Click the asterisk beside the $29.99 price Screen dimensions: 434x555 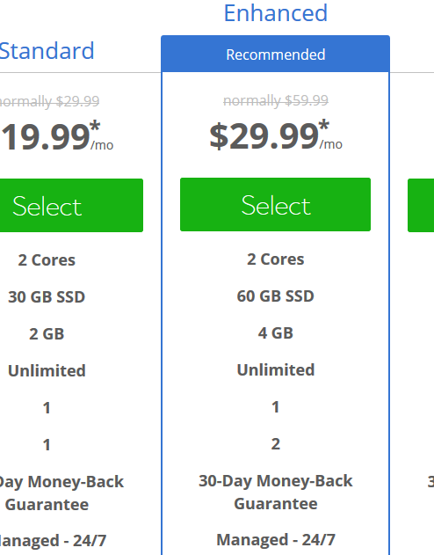pyautogui.click(x=323, y=126)
